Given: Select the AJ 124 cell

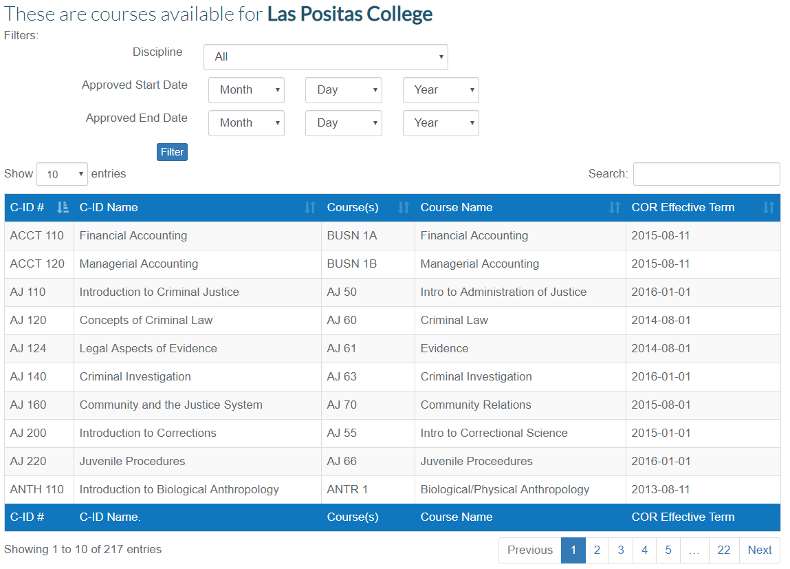Looking at the screenshot, I should pos(39,349).
